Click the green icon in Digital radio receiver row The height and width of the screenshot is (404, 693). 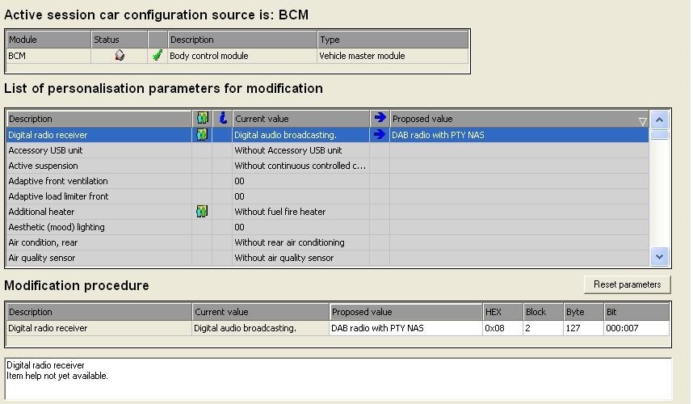pyautogui.click(x=202, y=134)
